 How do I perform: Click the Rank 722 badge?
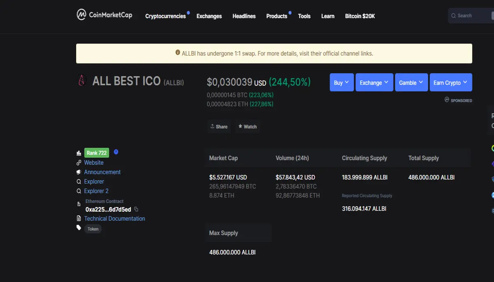(x=97, y=153)
